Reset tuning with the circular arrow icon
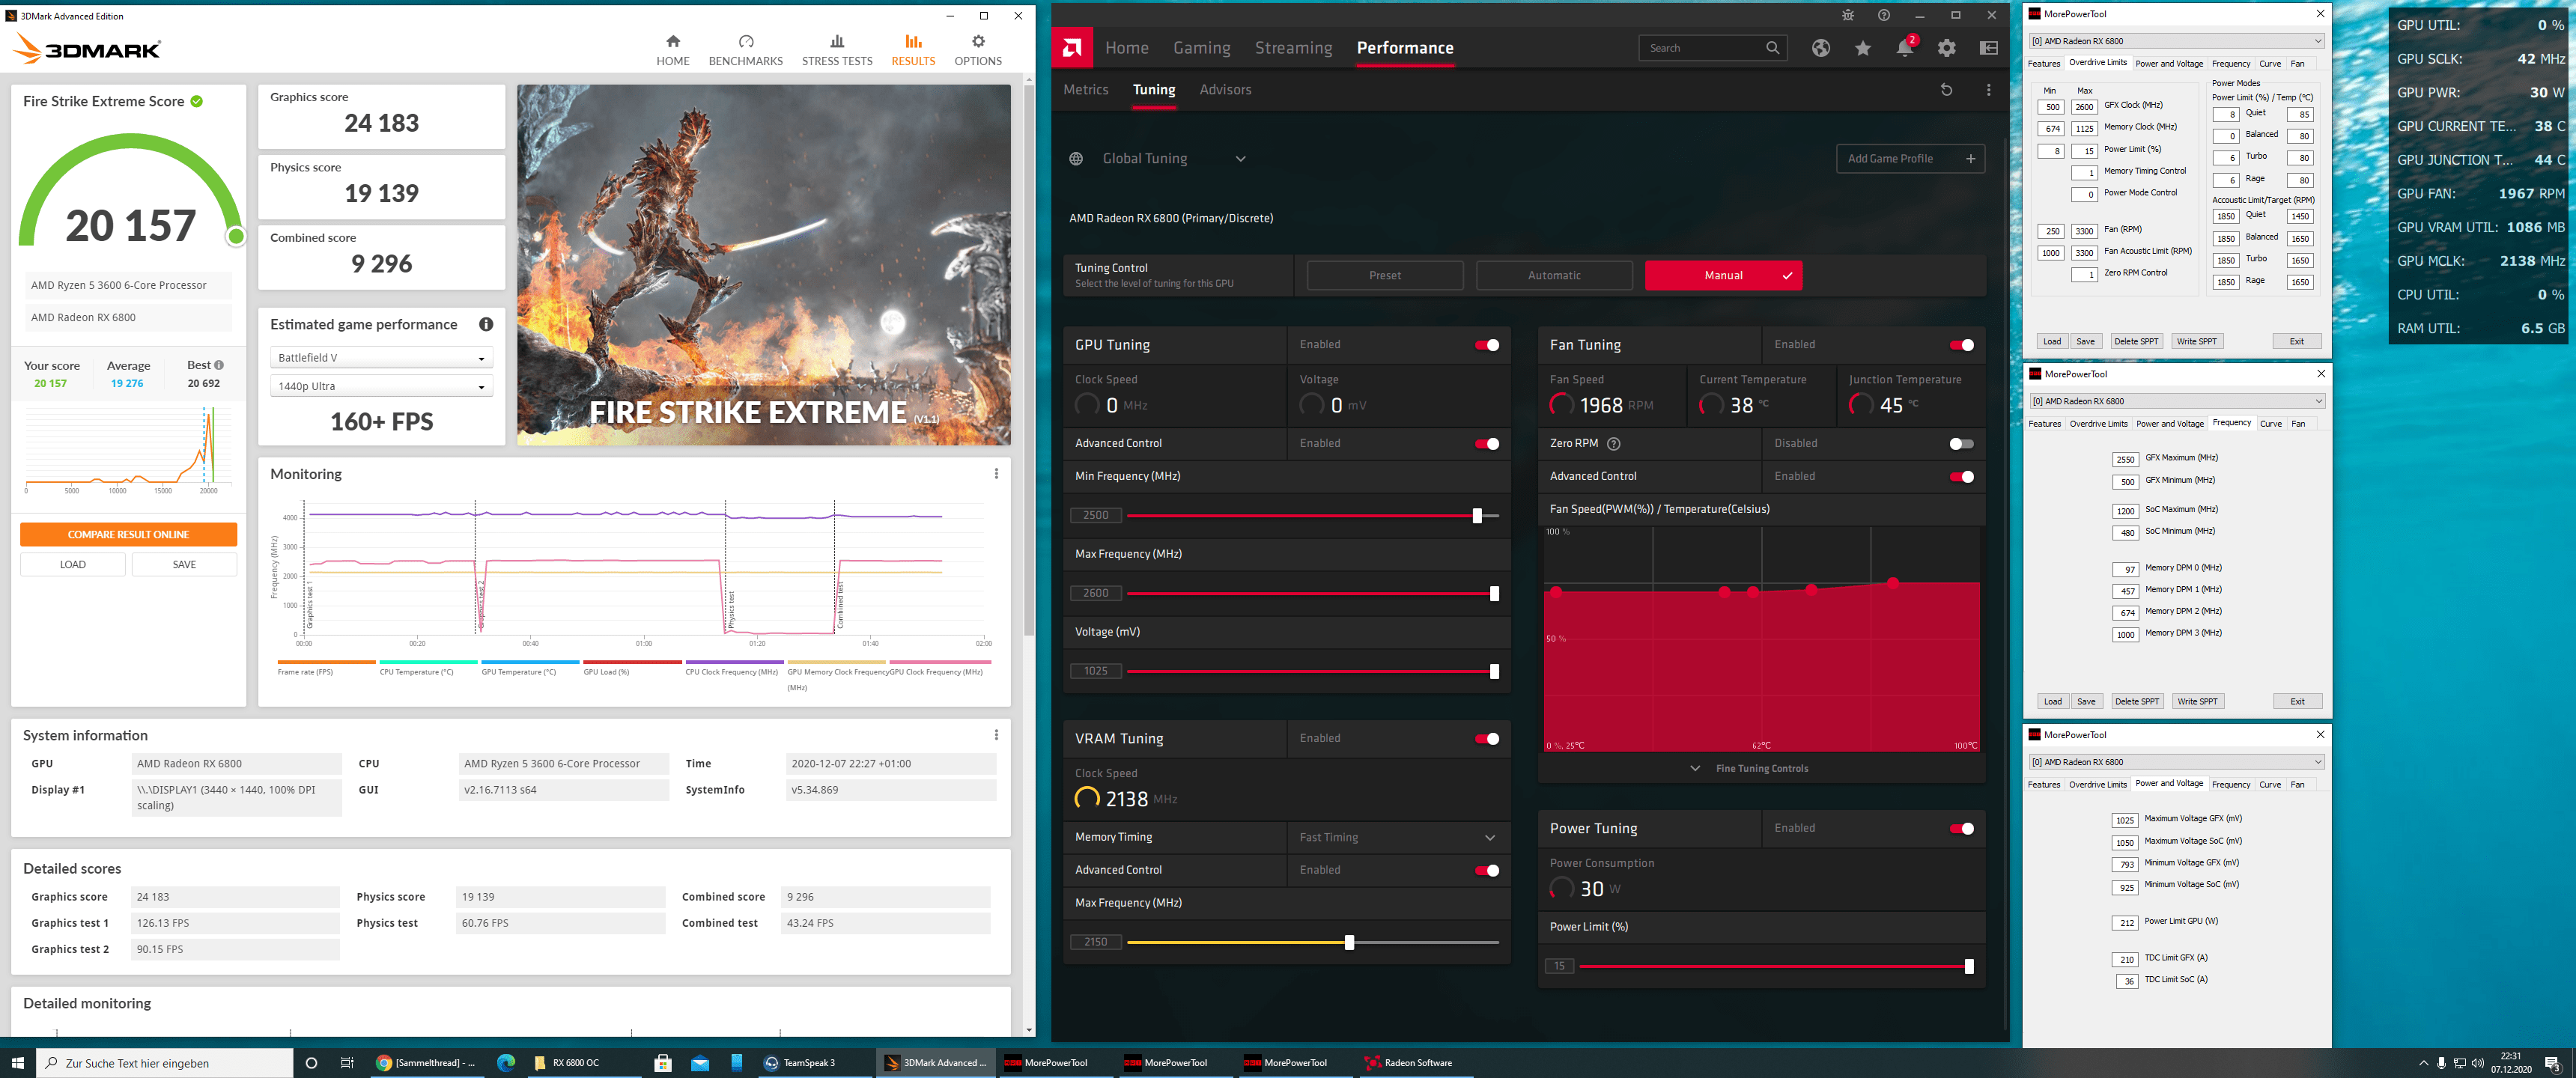This screenshot has height=1078, width=2576. click(1946, 90)
